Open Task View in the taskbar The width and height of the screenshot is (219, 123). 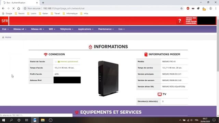click(x=27, y=120)
